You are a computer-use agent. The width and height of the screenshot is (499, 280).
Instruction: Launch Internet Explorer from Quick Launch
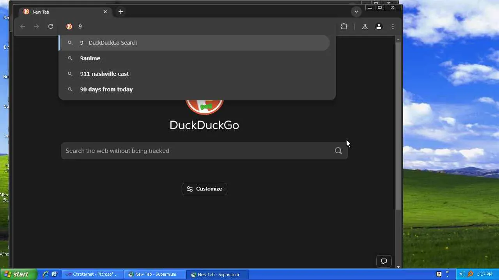coord(46,274)
